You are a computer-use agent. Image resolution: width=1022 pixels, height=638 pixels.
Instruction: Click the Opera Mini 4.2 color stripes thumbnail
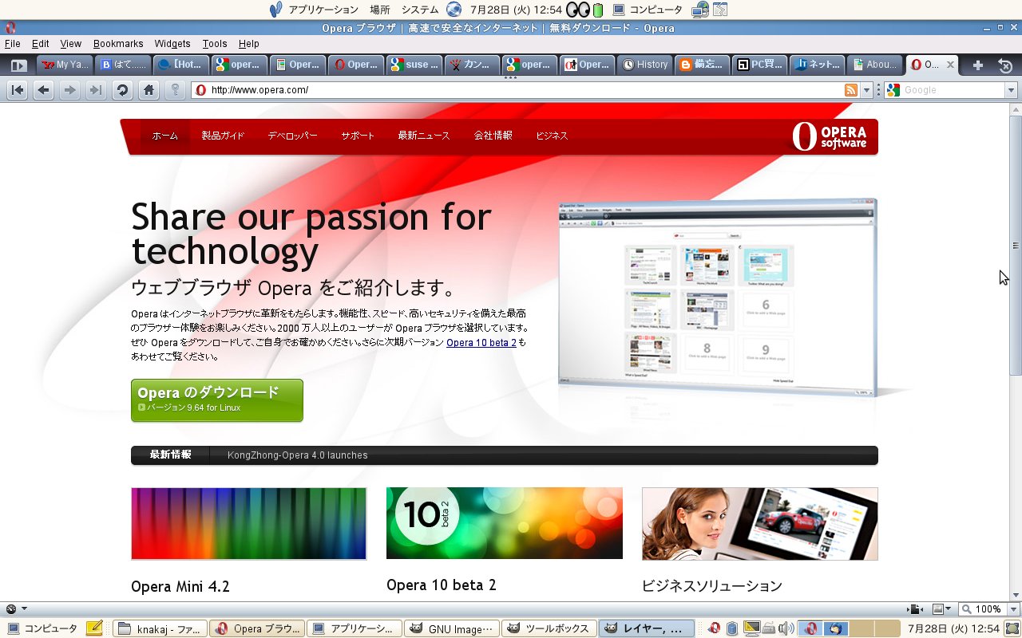(x=249, y=524)
